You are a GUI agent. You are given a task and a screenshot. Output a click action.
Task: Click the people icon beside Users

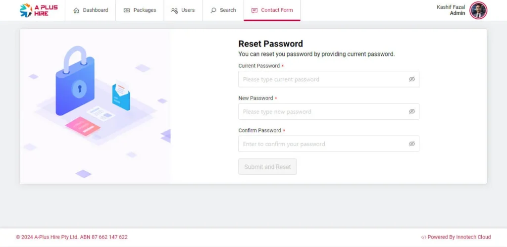pos(174,10)
